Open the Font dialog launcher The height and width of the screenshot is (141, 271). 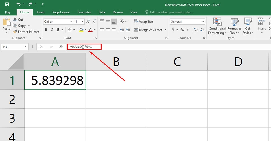[x=95, y=38]
